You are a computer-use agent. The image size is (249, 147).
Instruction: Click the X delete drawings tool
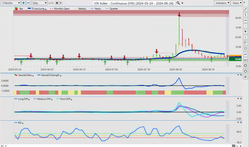tap(245, 77)
